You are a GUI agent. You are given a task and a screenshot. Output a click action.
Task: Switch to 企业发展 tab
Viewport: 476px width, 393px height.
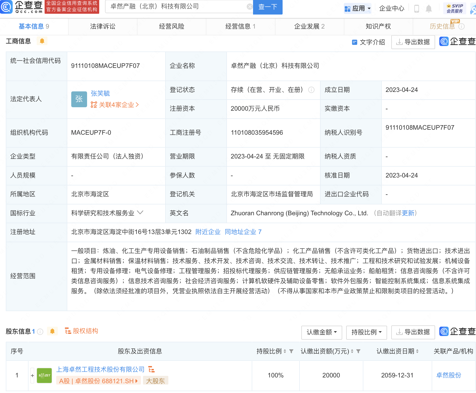tap(309, 26)
